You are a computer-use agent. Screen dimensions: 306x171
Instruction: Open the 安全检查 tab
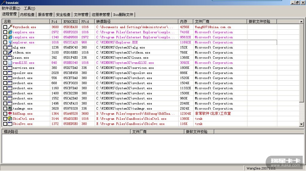tap(63, 15)
